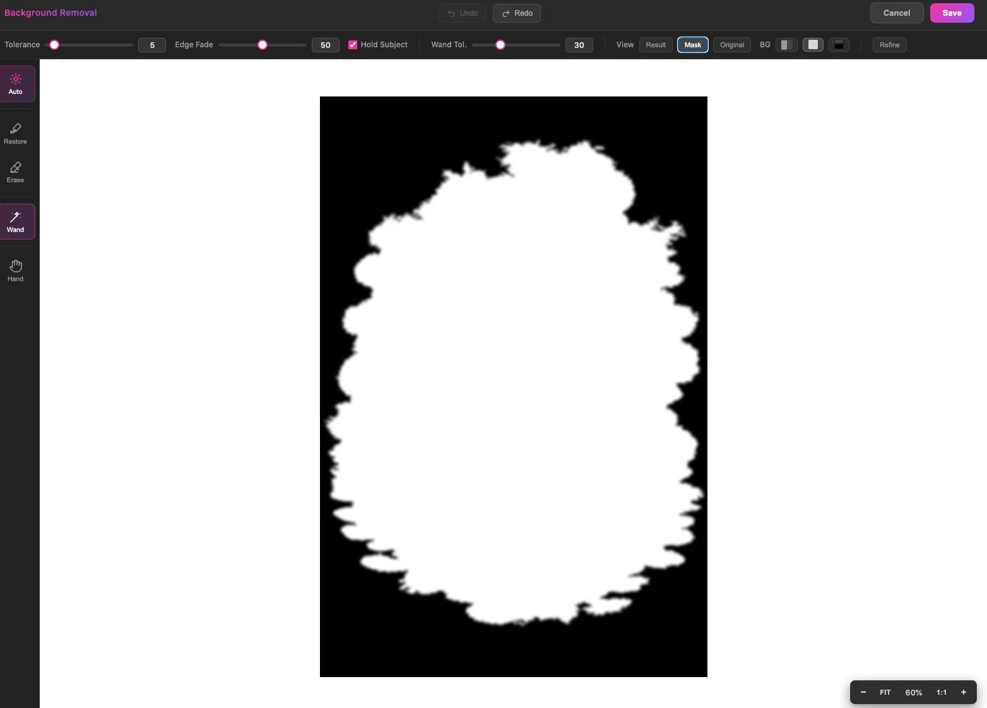Screen dimensions: 987x708
Task: Select the Wand tool
Action: coord(16,222)
